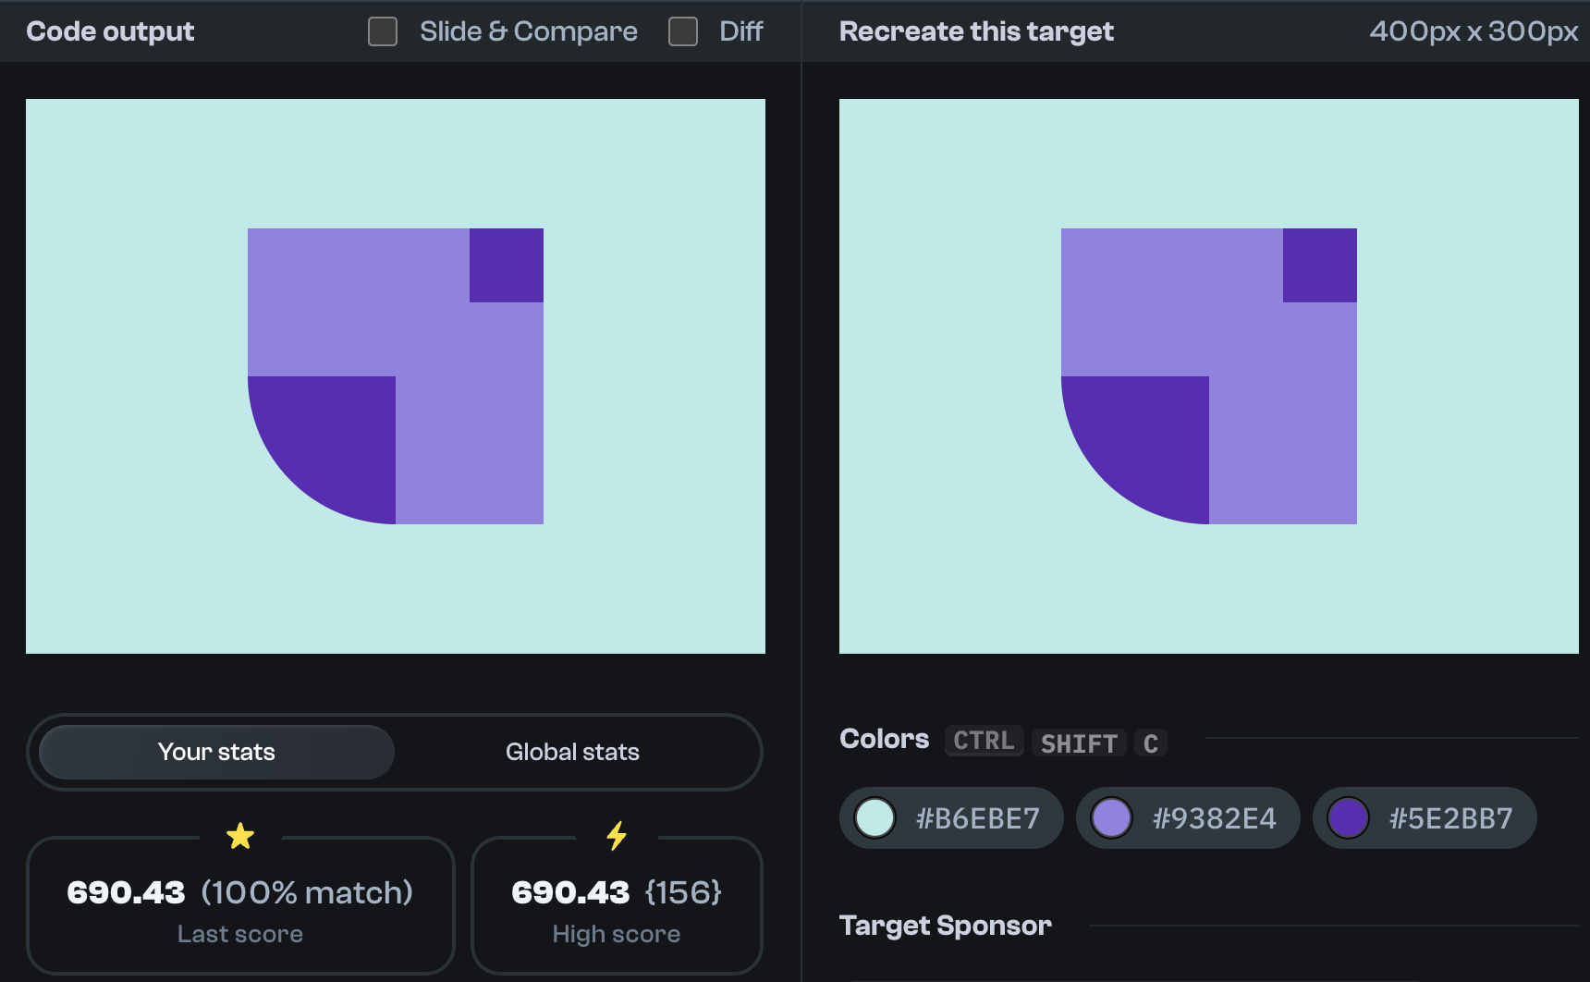Enable the Slide & Compare checkbox
The width and height of the screenshot is (1590, 982).
(x=382, y=31)
